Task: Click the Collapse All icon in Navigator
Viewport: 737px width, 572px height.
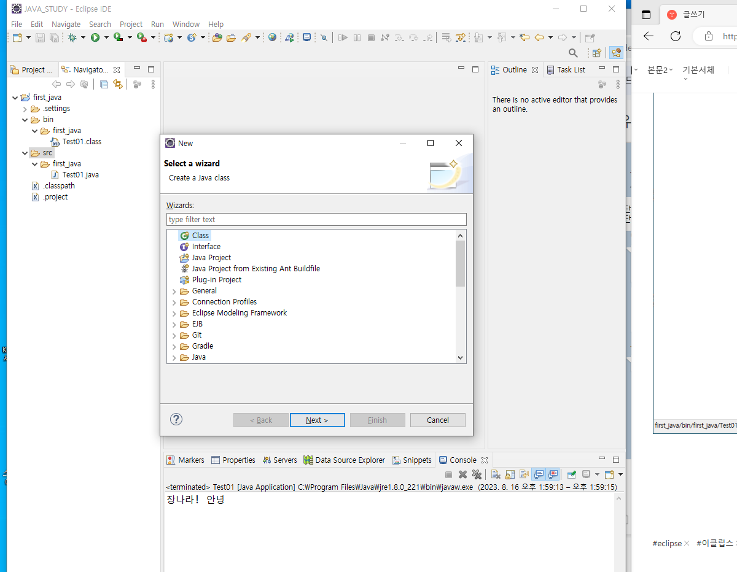Action: 104,85
